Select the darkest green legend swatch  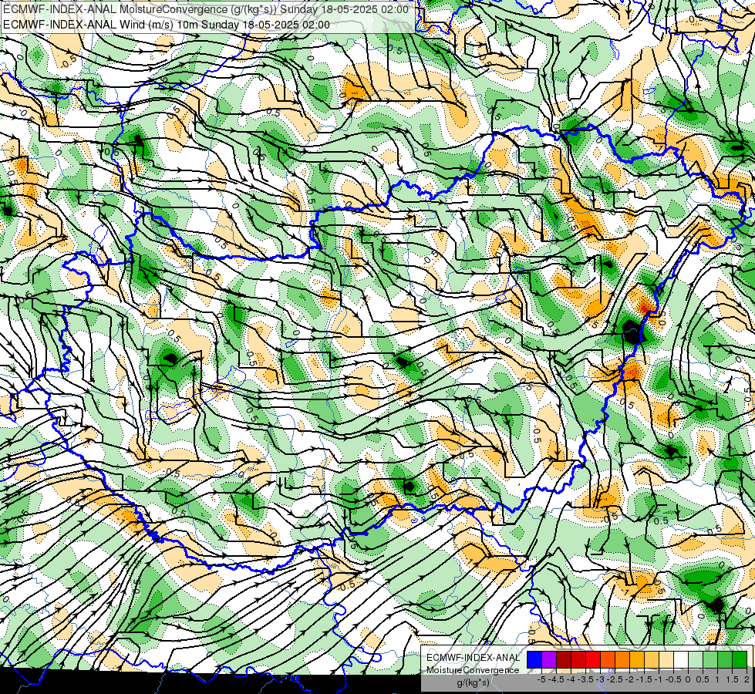coord(740,660)
